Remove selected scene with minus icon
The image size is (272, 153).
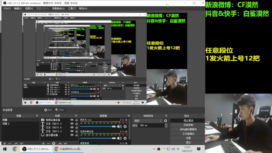coord(10,143)
